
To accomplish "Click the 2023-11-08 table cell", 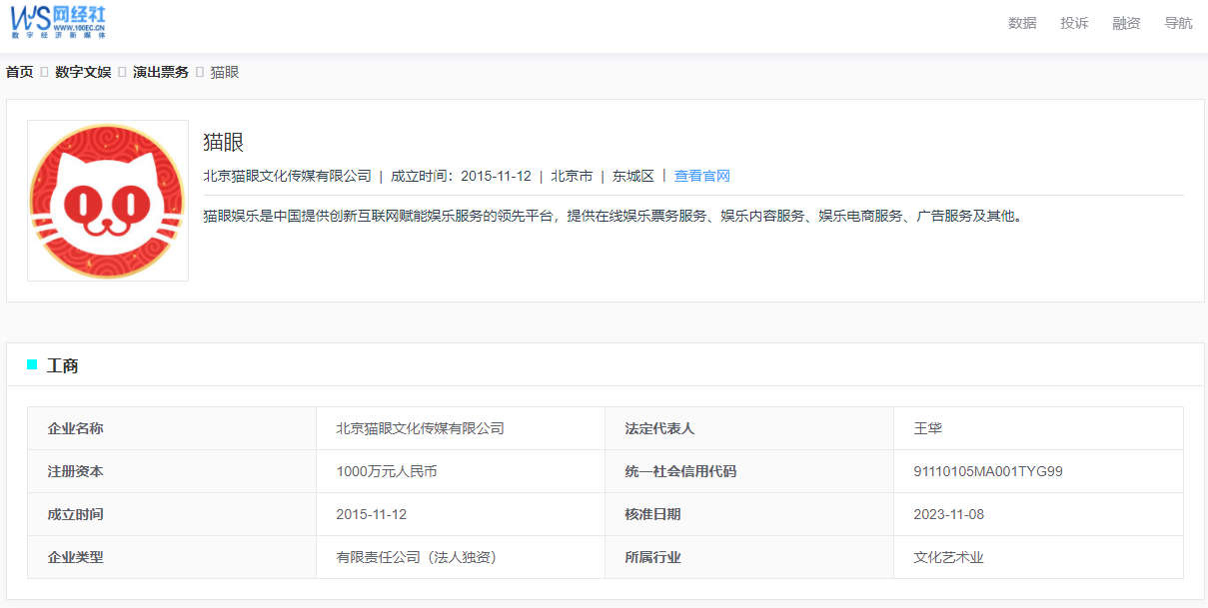I will 949,514.
